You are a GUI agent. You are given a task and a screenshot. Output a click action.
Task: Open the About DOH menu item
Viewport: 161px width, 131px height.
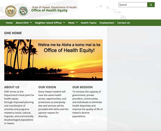pyautogui.click(x=22, y=23)
